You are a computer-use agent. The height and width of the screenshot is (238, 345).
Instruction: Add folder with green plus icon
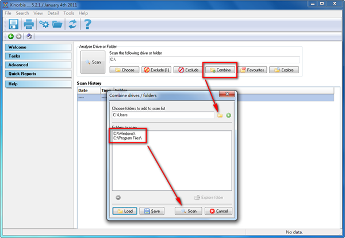coord(229,115)
